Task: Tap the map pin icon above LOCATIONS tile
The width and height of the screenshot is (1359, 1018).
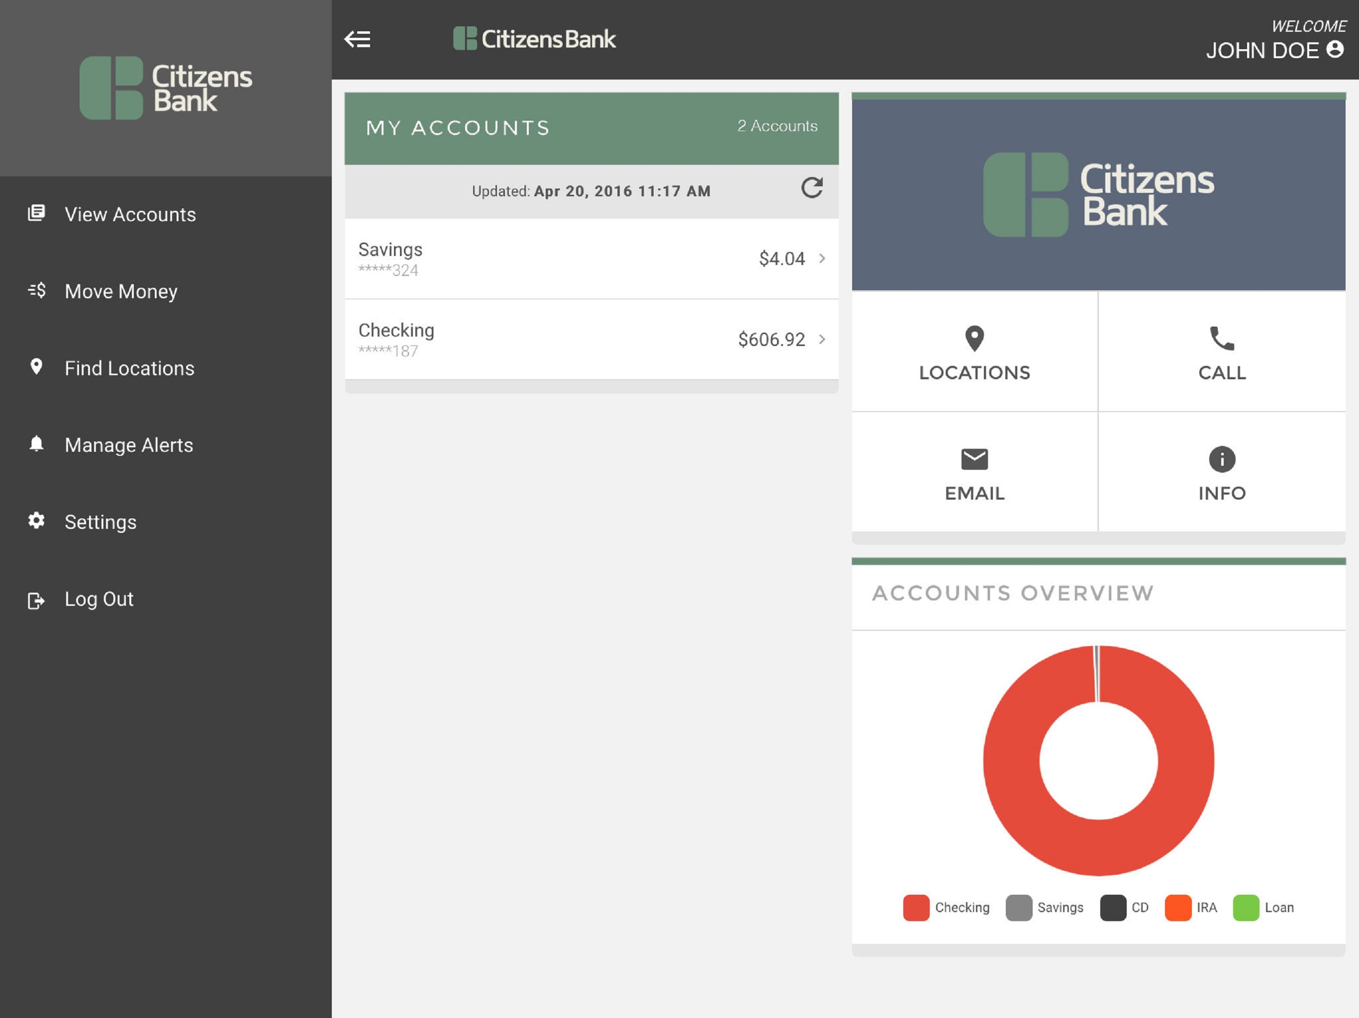Action: (x=974, y=339)
